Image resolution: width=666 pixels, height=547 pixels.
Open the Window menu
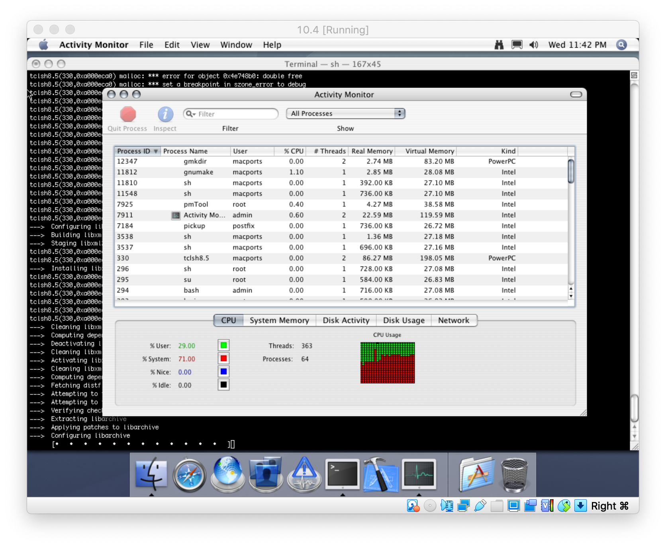[x=236, y=45]
